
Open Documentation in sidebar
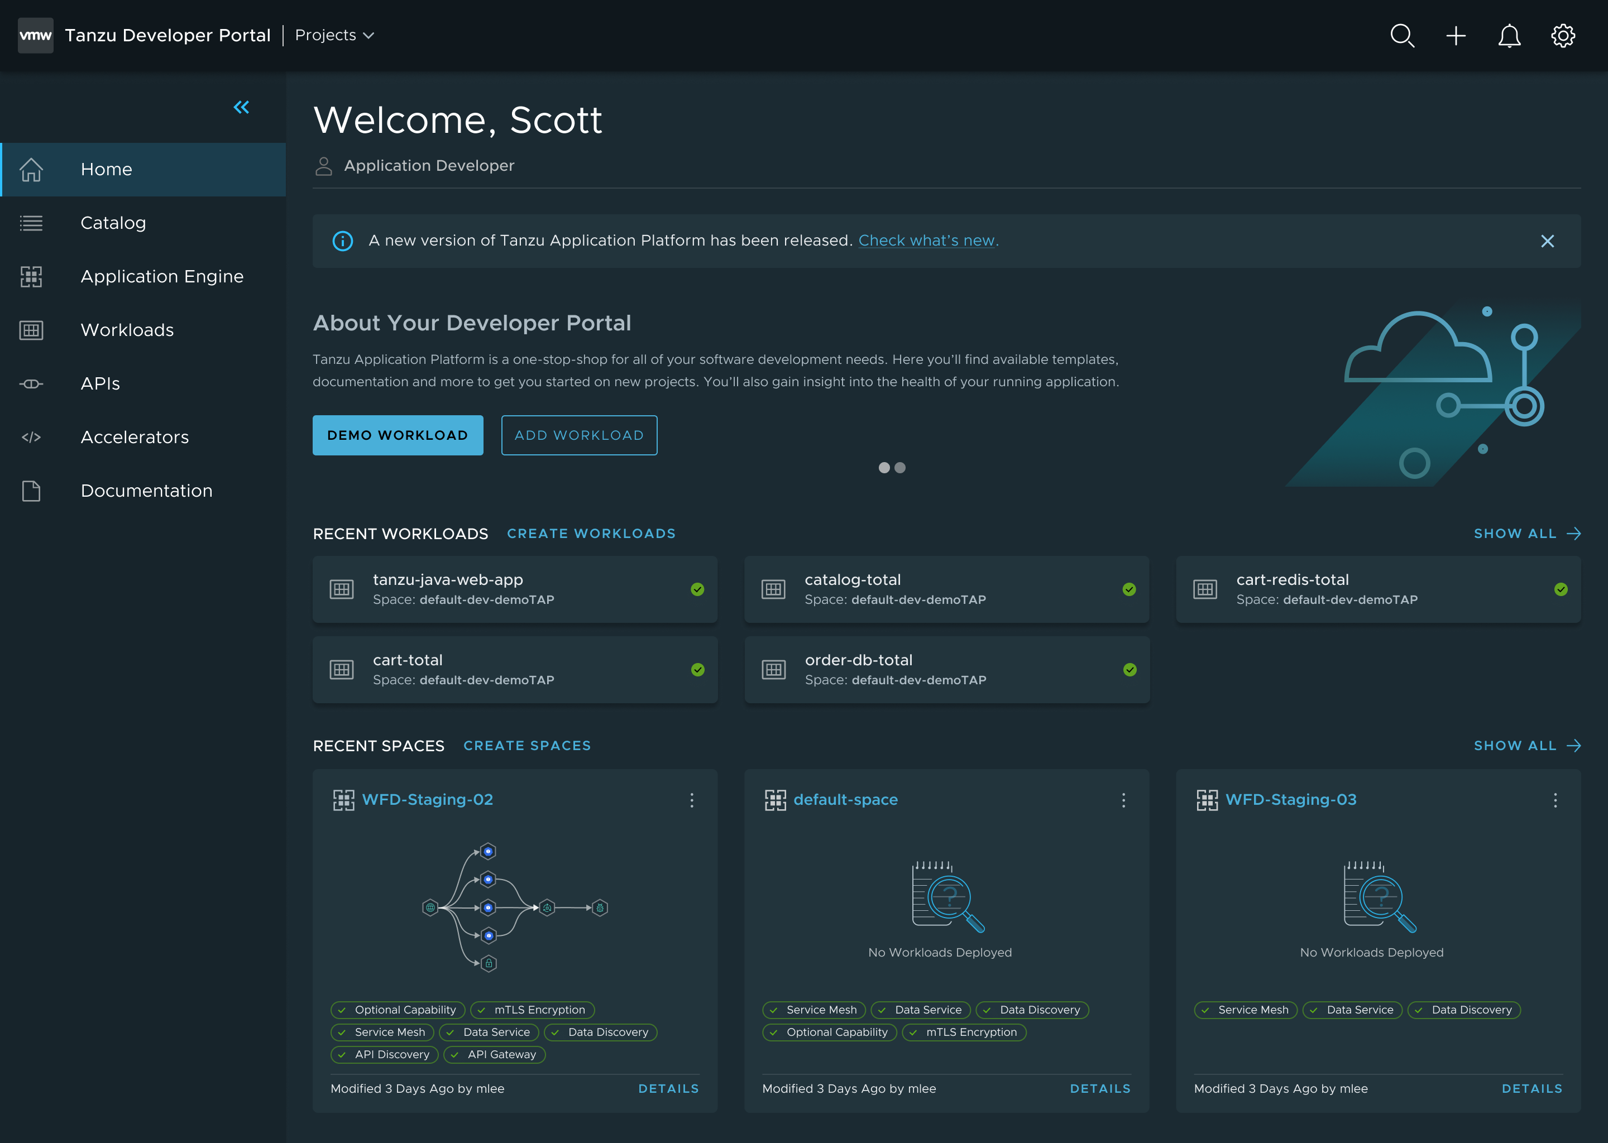coord(146,491)
